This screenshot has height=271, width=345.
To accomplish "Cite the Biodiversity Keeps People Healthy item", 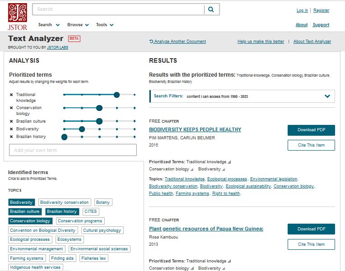I will coord(311,145).
